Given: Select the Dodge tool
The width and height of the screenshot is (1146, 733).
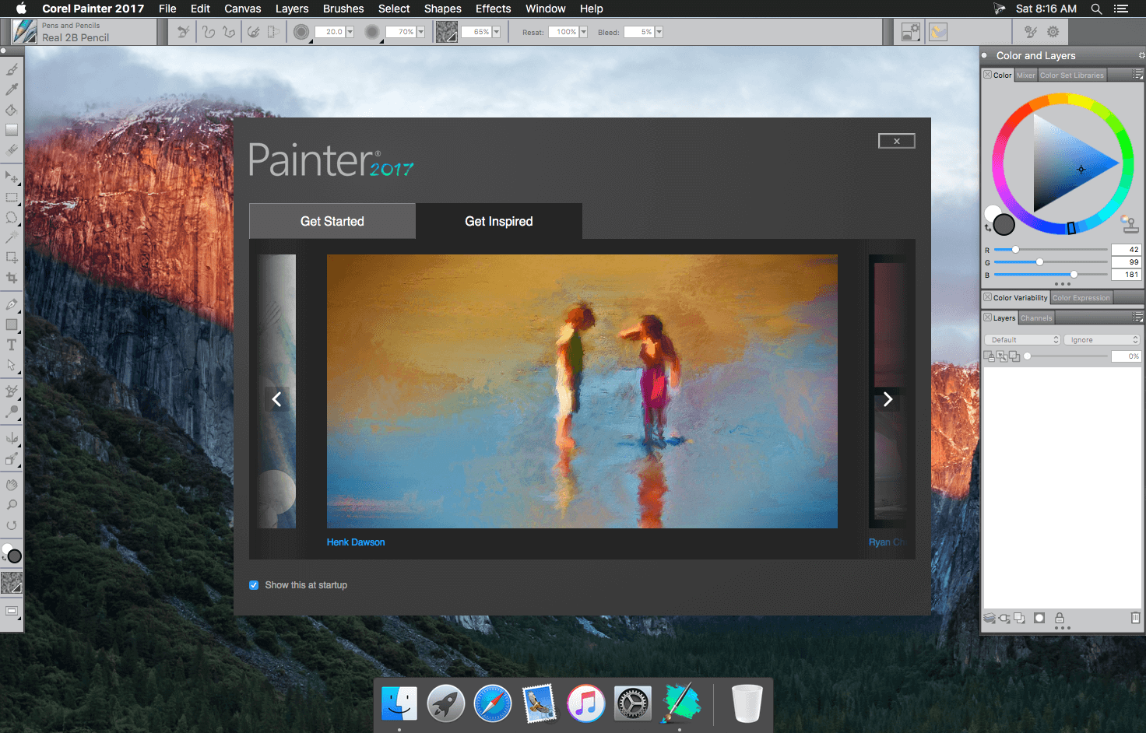Looking at the screenshot, I should tap(12, 412).
